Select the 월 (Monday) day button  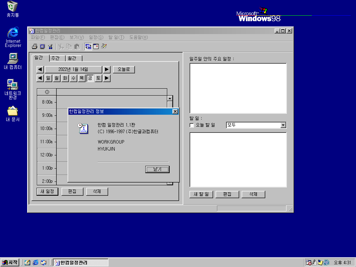click(x=57, y=78)
